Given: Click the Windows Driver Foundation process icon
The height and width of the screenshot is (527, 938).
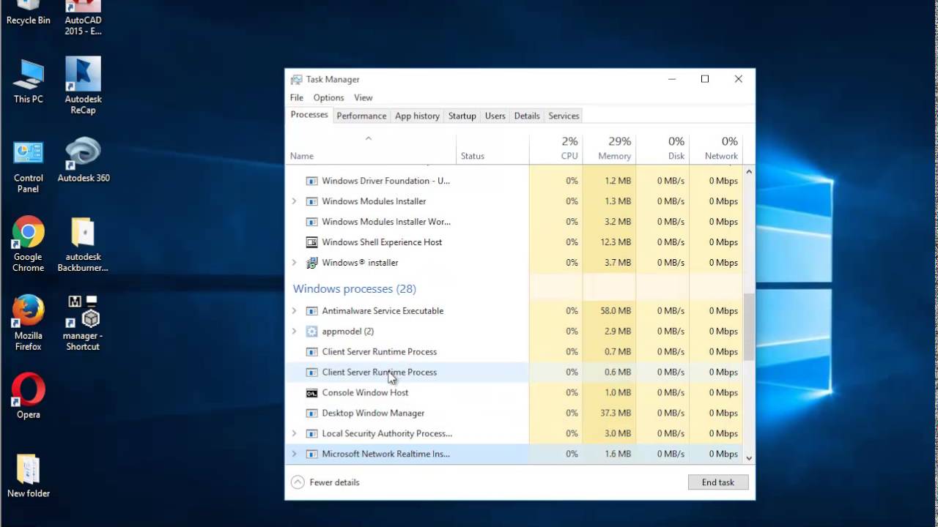Looking at the screenshot, I should (311, 181).
